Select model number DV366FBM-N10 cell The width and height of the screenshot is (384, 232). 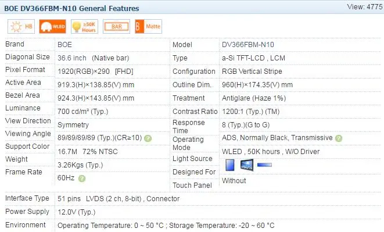click(248, 45)
